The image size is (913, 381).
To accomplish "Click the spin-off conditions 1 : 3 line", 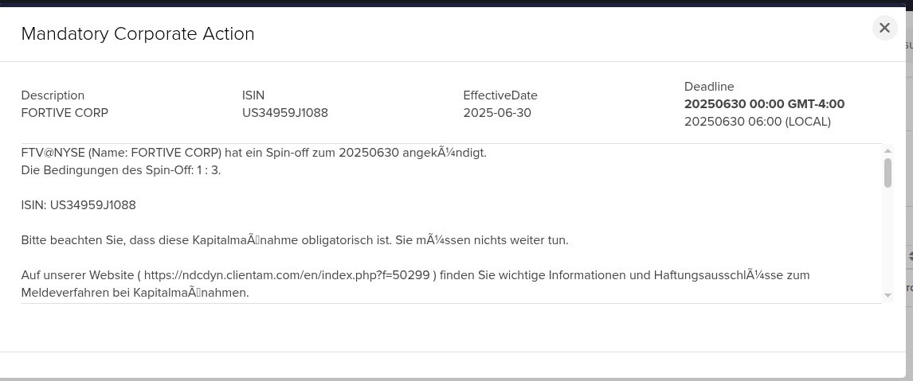I will [x=121, y=170].
